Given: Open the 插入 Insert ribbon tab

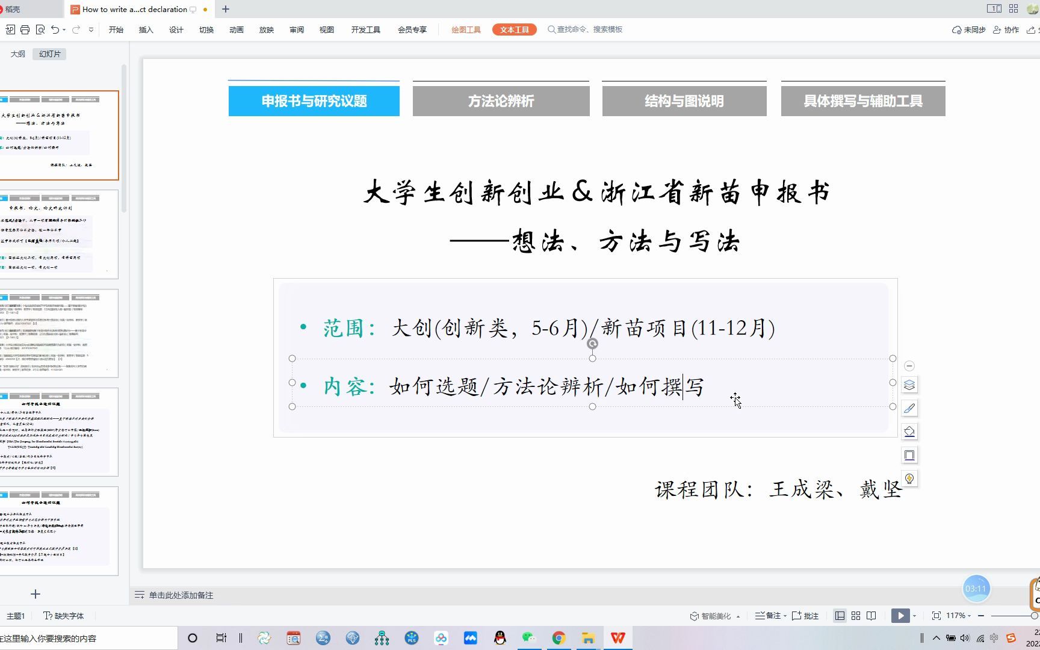Looking at the screenshot, I should click(146, 29).
